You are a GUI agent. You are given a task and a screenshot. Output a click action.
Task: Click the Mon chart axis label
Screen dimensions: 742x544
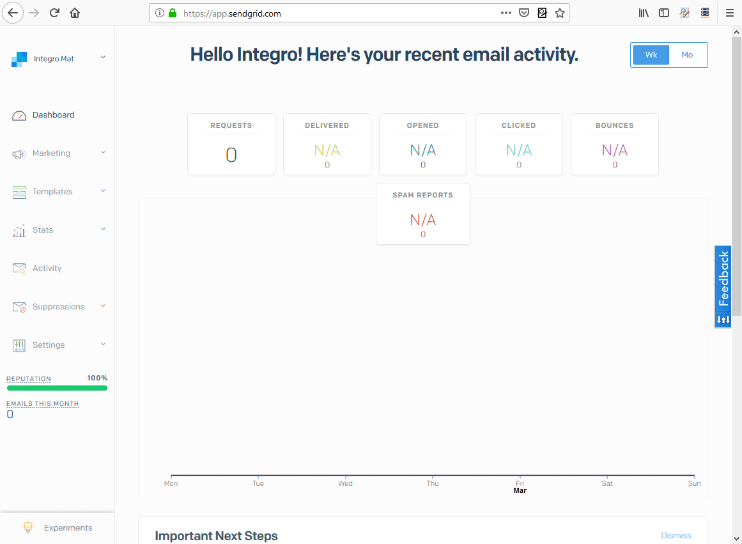pyautogui.click(x=171, y=483)
